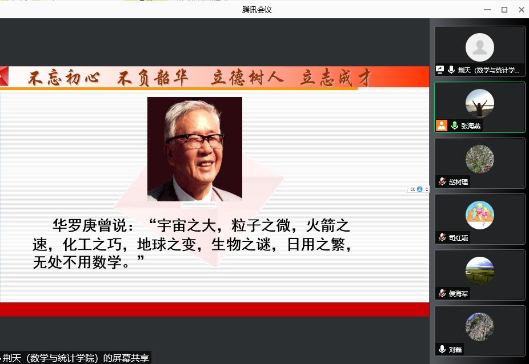Click the CK icon in the floating IME bar
This screenshot has width=529, height=364.
click(x=412, y=189)
